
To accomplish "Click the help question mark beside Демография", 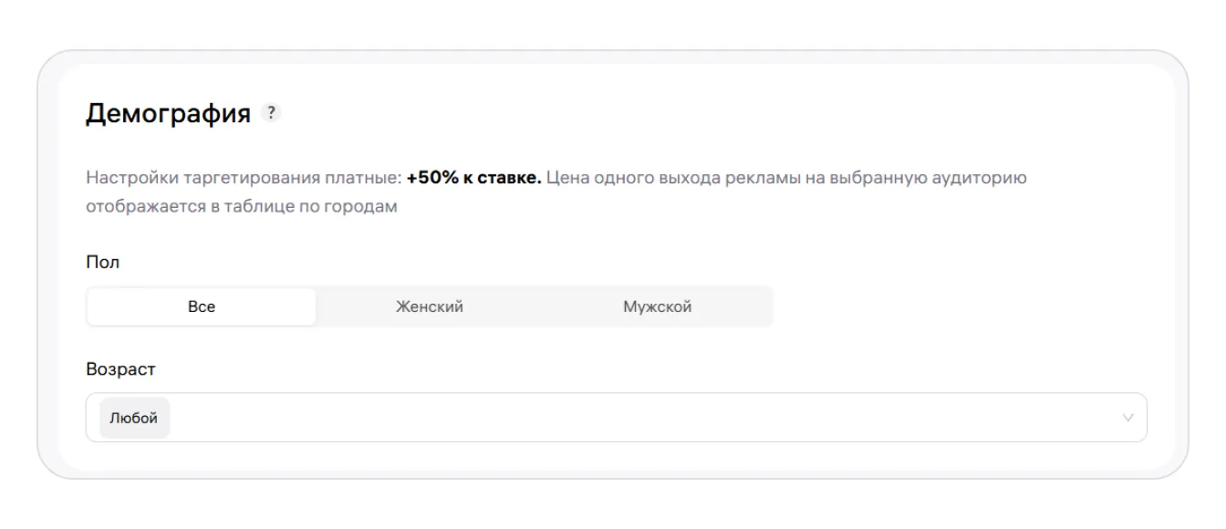I will [271, 113].
